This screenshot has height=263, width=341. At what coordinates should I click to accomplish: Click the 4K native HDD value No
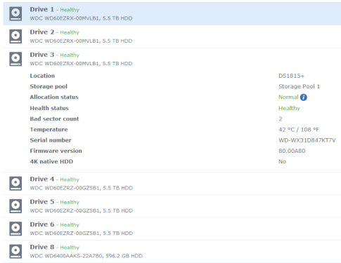(282, 161)
